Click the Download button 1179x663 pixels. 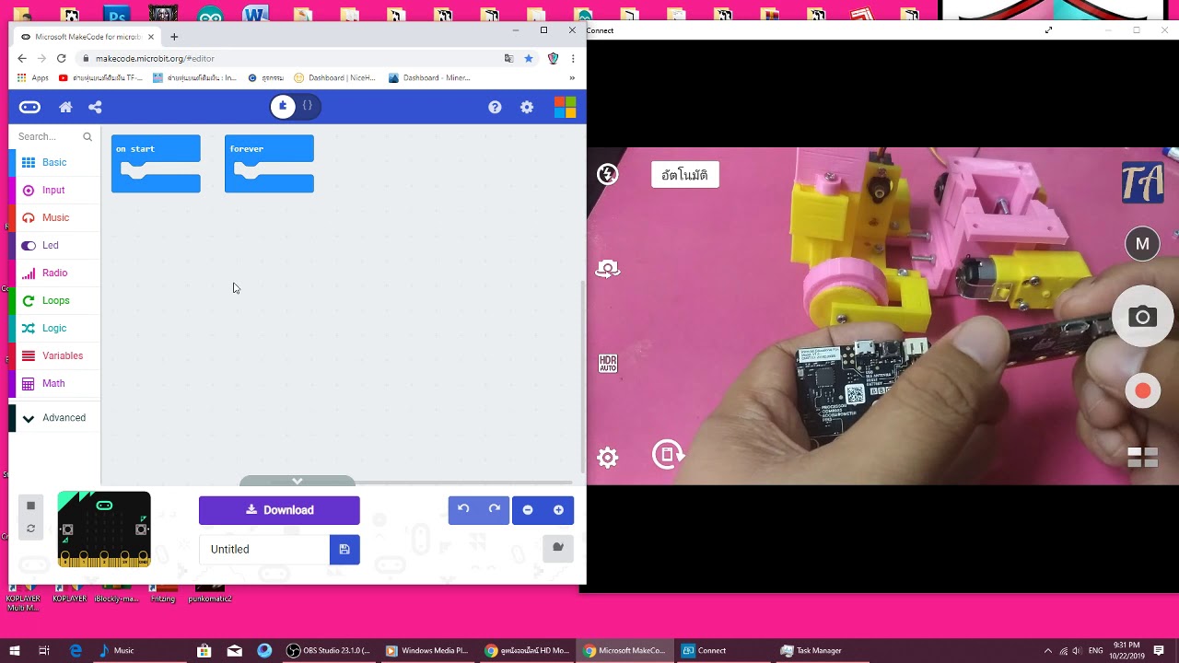click(279, 510)
